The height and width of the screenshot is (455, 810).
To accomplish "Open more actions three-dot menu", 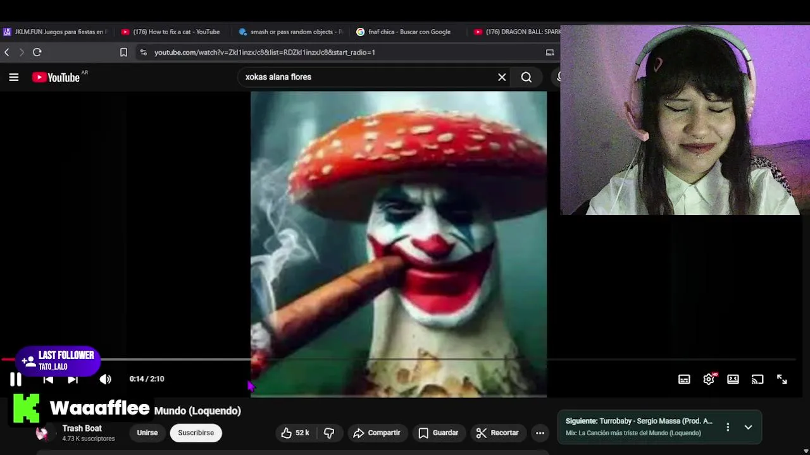I will (x=540, y=433).
